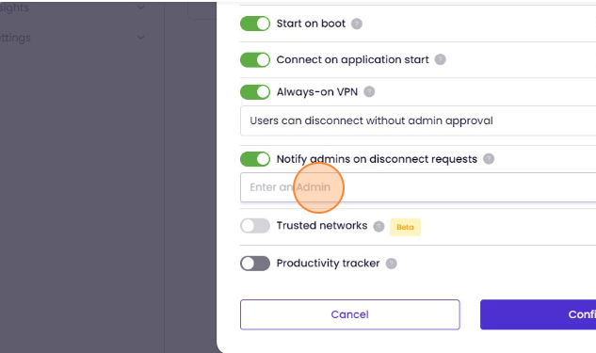Screen dimensions: 596x353
Task: Click the Productivity tracker help icon
Action: click(391, 264)
